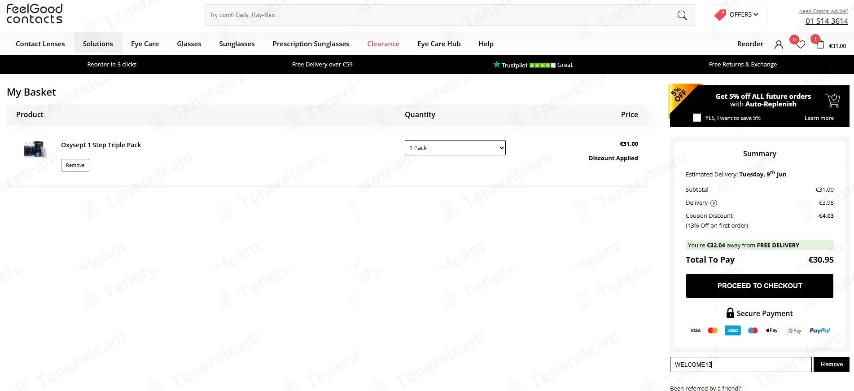
Task: Open the Sunglasses menu
Action: pos(237,44)
